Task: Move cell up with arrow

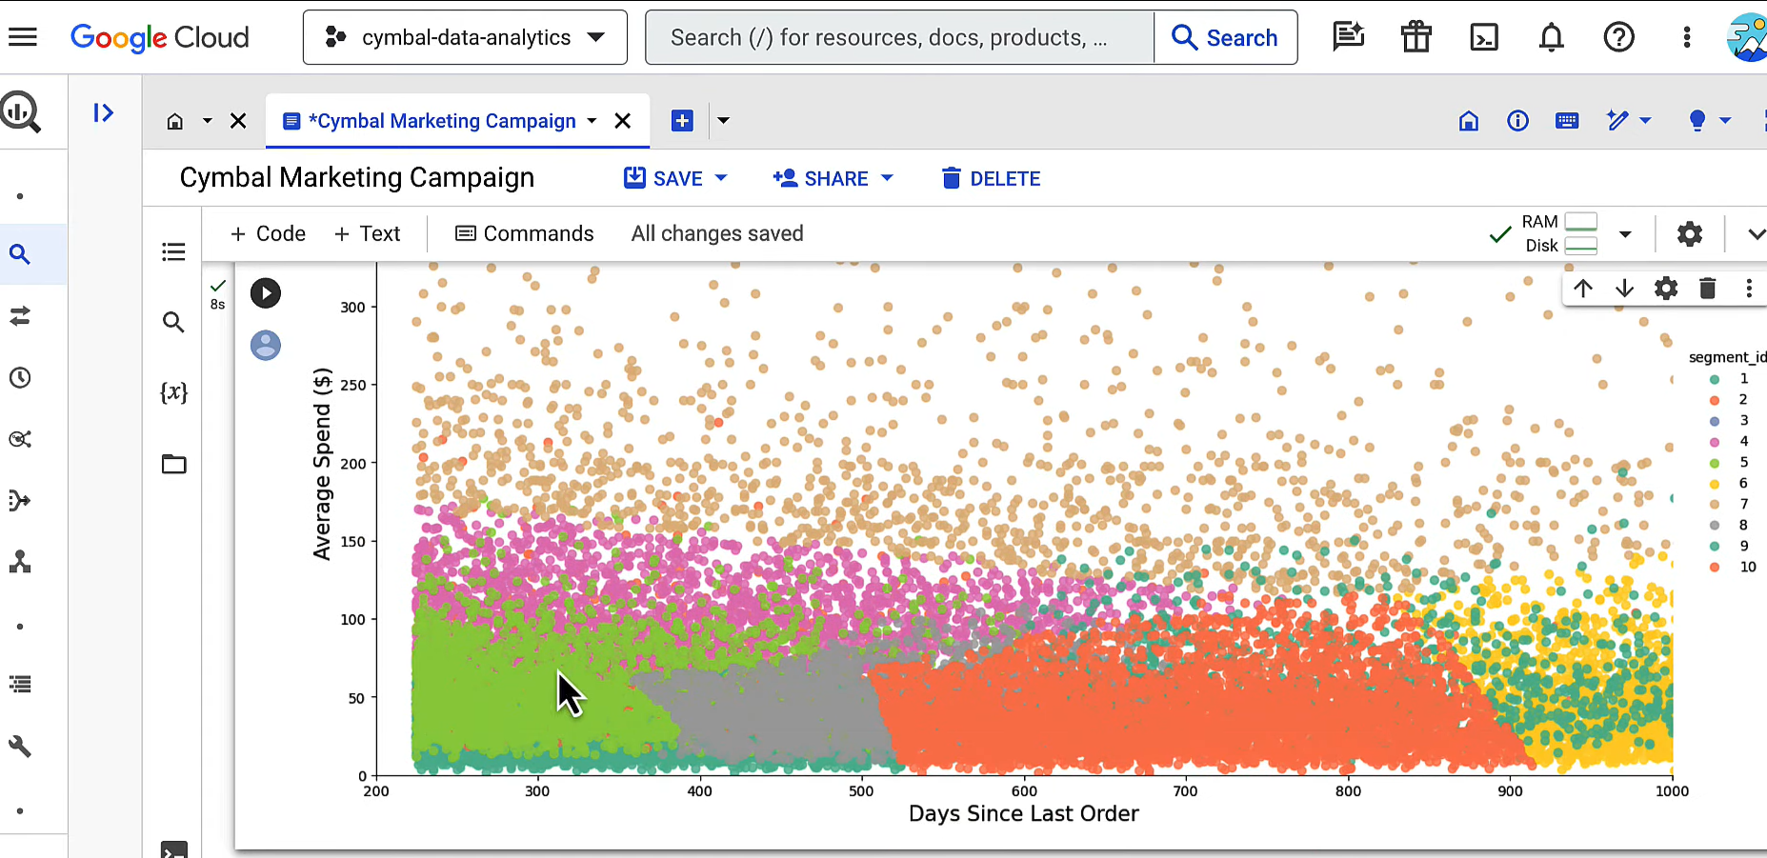Action: point(1583,289)
